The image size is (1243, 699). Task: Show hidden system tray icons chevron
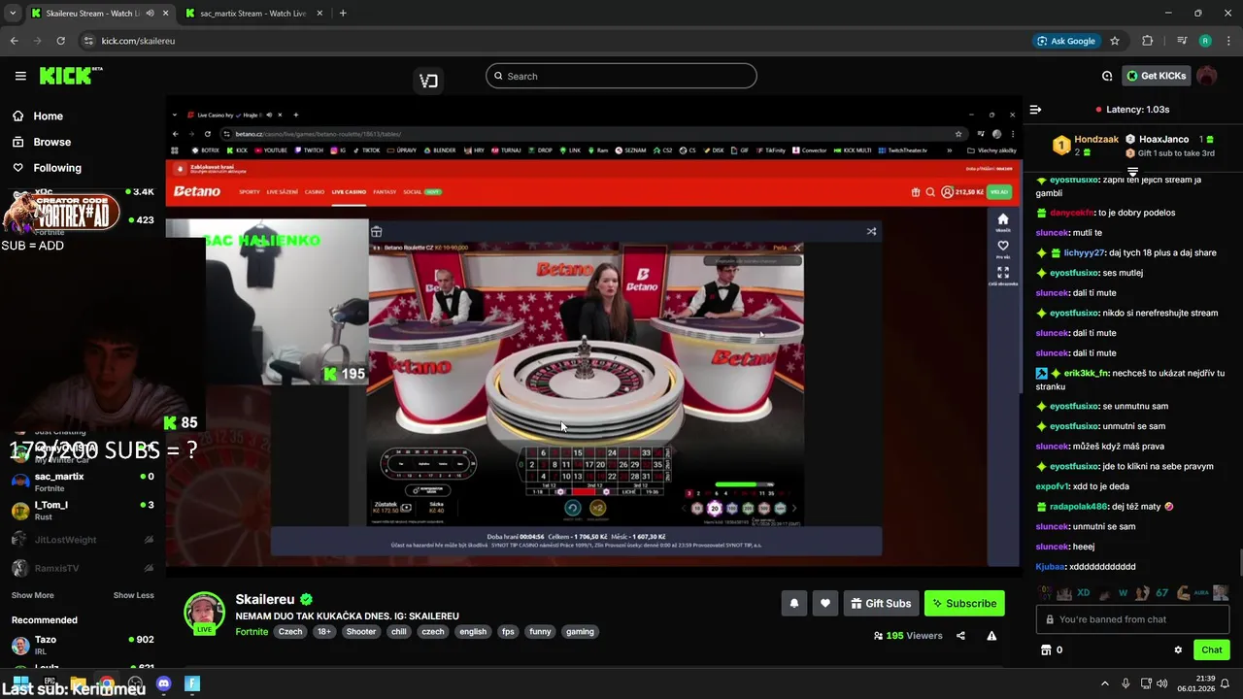click(x=1104, y=683)
